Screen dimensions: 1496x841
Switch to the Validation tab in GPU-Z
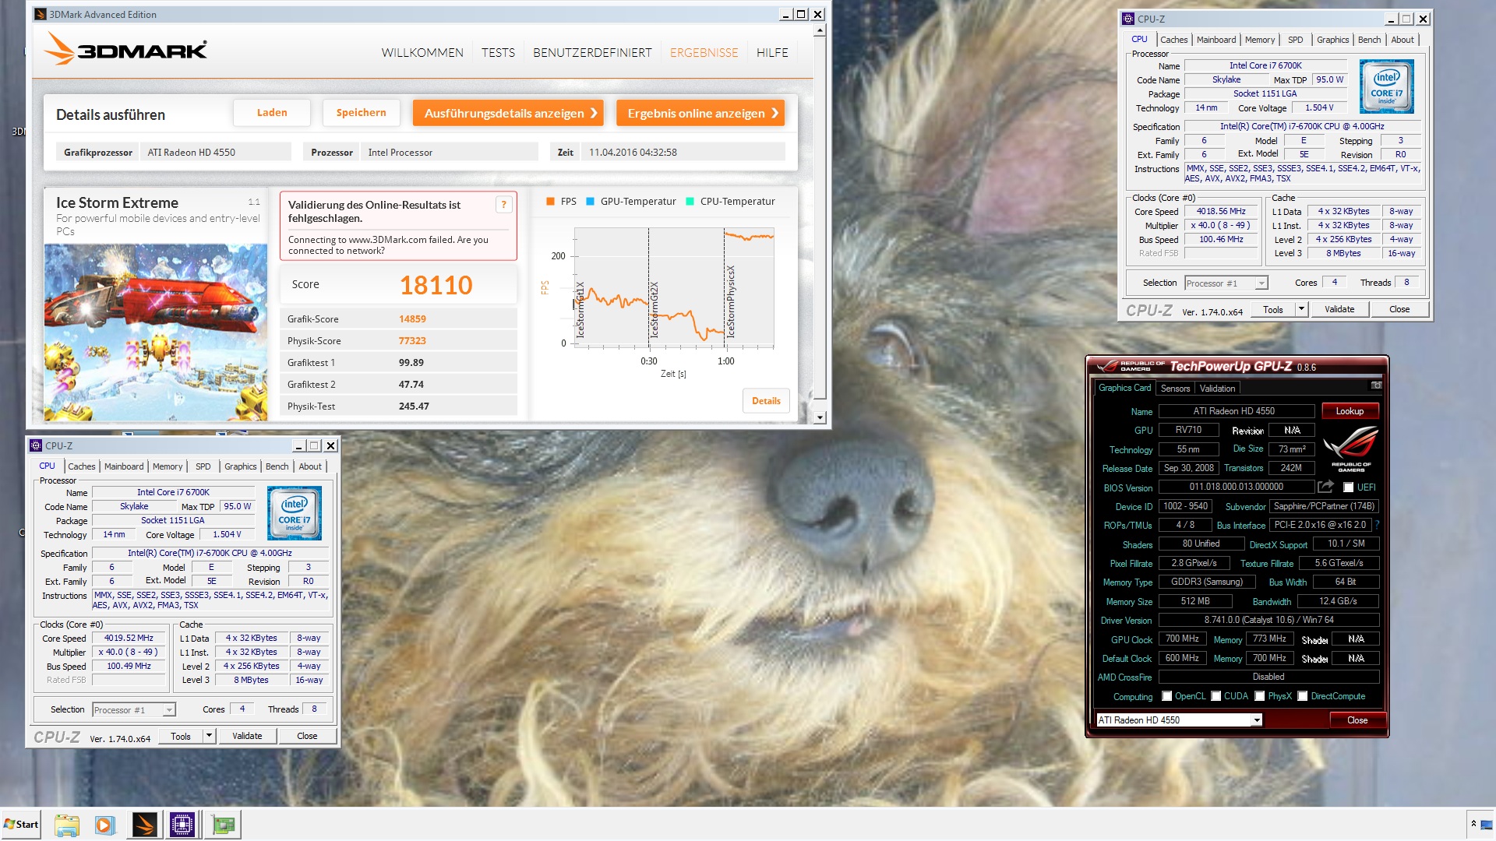[1217, 389]
